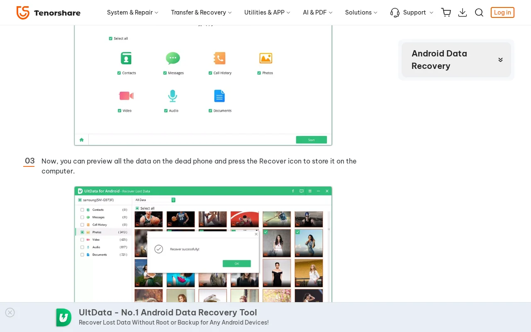Uncheck the Contacts checkbox
The height and width of the screenshot is (332, 531).
[119, 73]
